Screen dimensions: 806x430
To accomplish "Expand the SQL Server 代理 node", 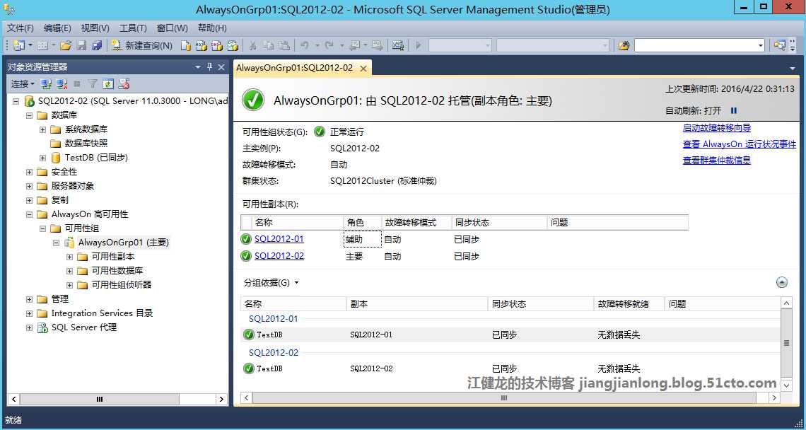I will pos(29,327).
